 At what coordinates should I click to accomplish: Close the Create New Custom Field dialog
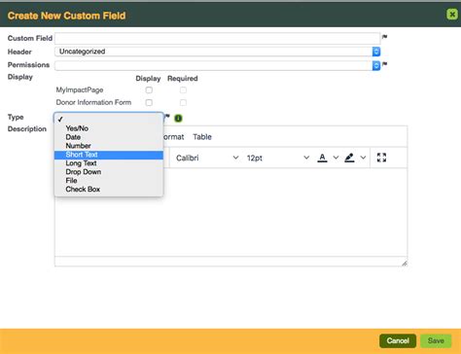452,14
